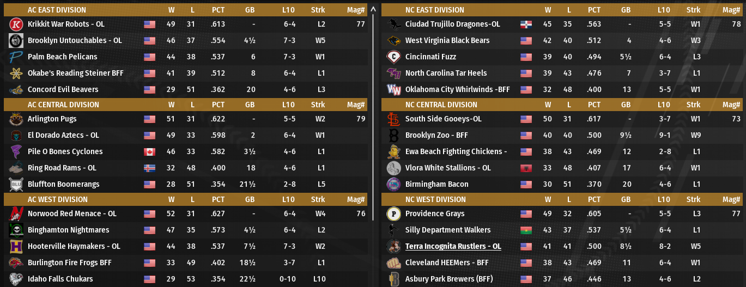Click the Cincinnati Fuzz C logo
Viewport: 746px width, 287px height.
(x=393, y=57)
